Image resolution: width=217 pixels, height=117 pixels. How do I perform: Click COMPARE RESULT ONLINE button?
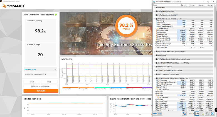40,87
